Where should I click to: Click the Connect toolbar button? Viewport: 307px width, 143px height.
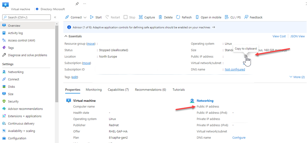pos(74,17)
